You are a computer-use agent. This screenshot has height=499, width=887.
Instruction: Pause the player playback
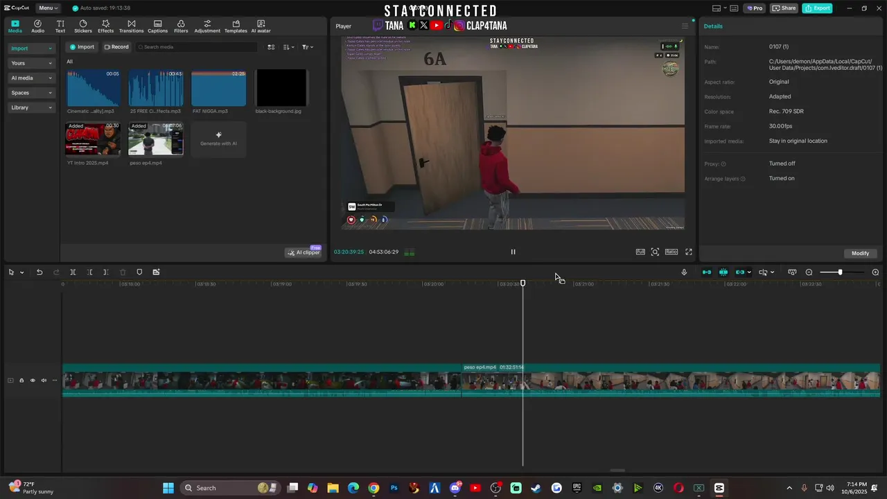pyautogui.click(x=513, y=252)
